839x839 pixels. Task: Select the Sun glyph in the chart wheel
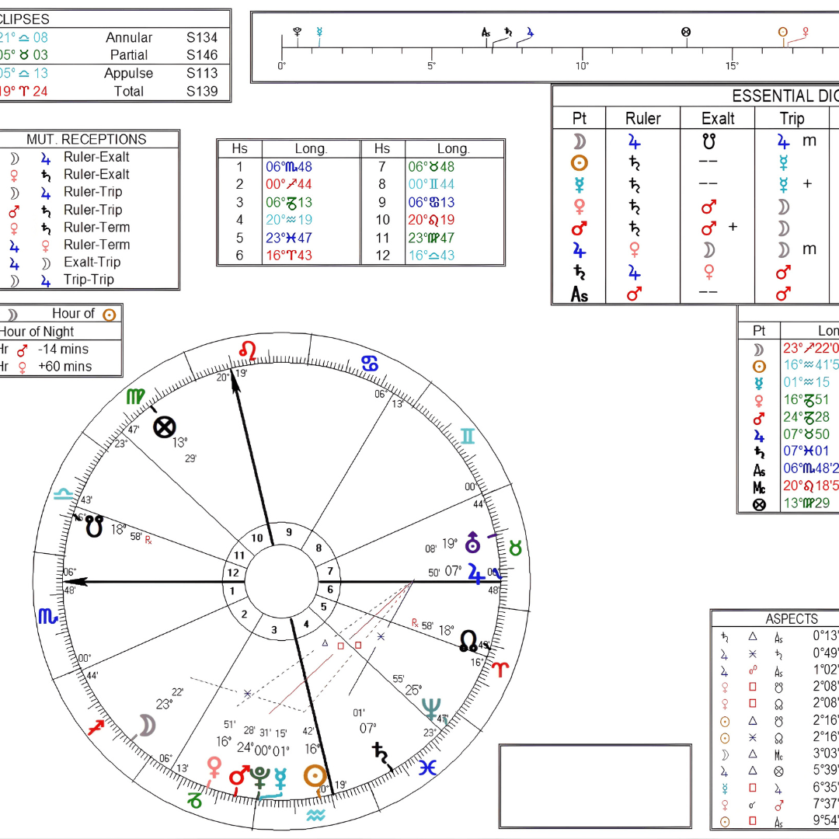coord(315,776)
